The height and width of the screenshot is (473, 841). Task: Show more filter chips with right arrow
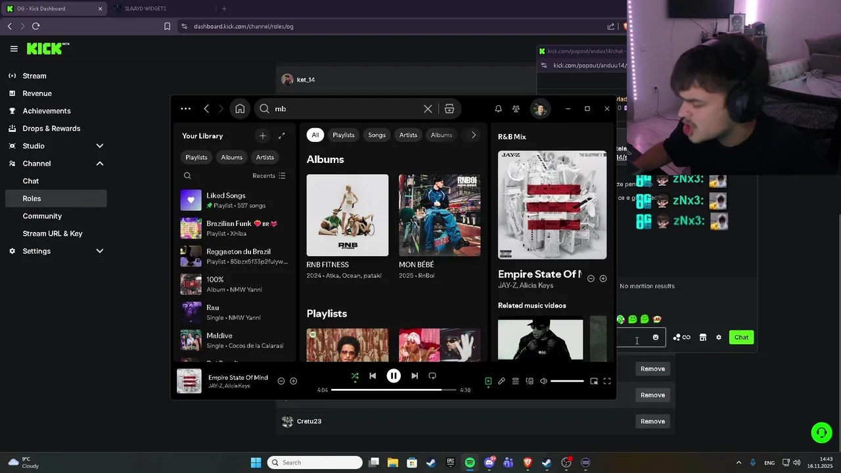pos(473,135)
